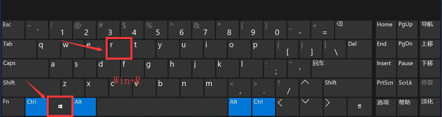Toggle the Caps lock key

click(x=25, y=68)
